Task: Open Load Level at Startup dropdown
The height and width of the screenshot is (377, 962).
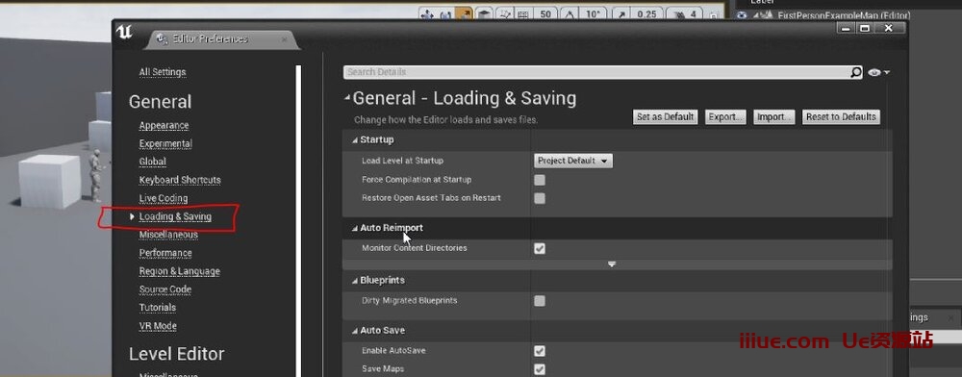Action: (x=573, y=161)
